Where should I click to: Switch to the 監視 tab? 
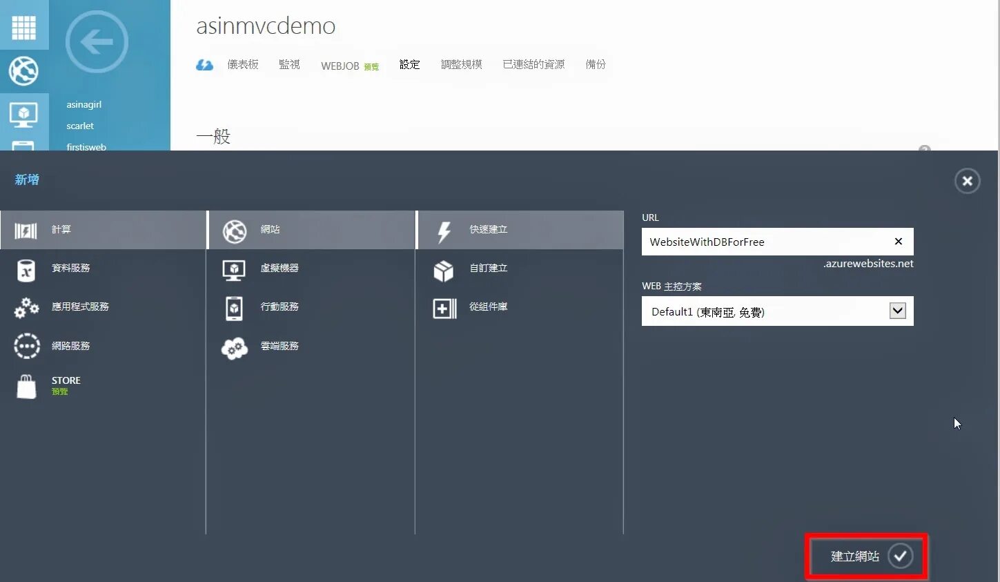(x=289, y=64)
